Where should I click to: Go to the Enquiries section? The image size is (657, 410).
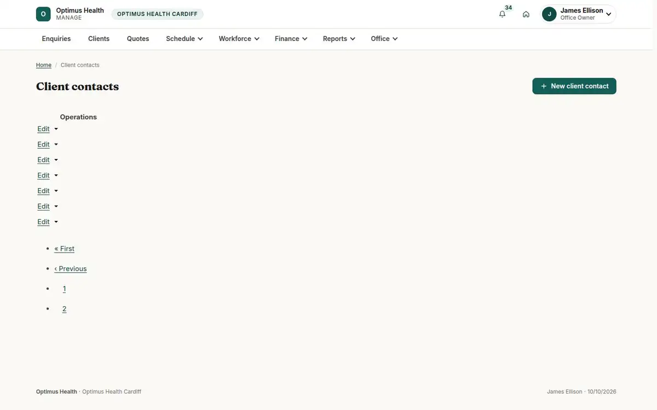56,39
